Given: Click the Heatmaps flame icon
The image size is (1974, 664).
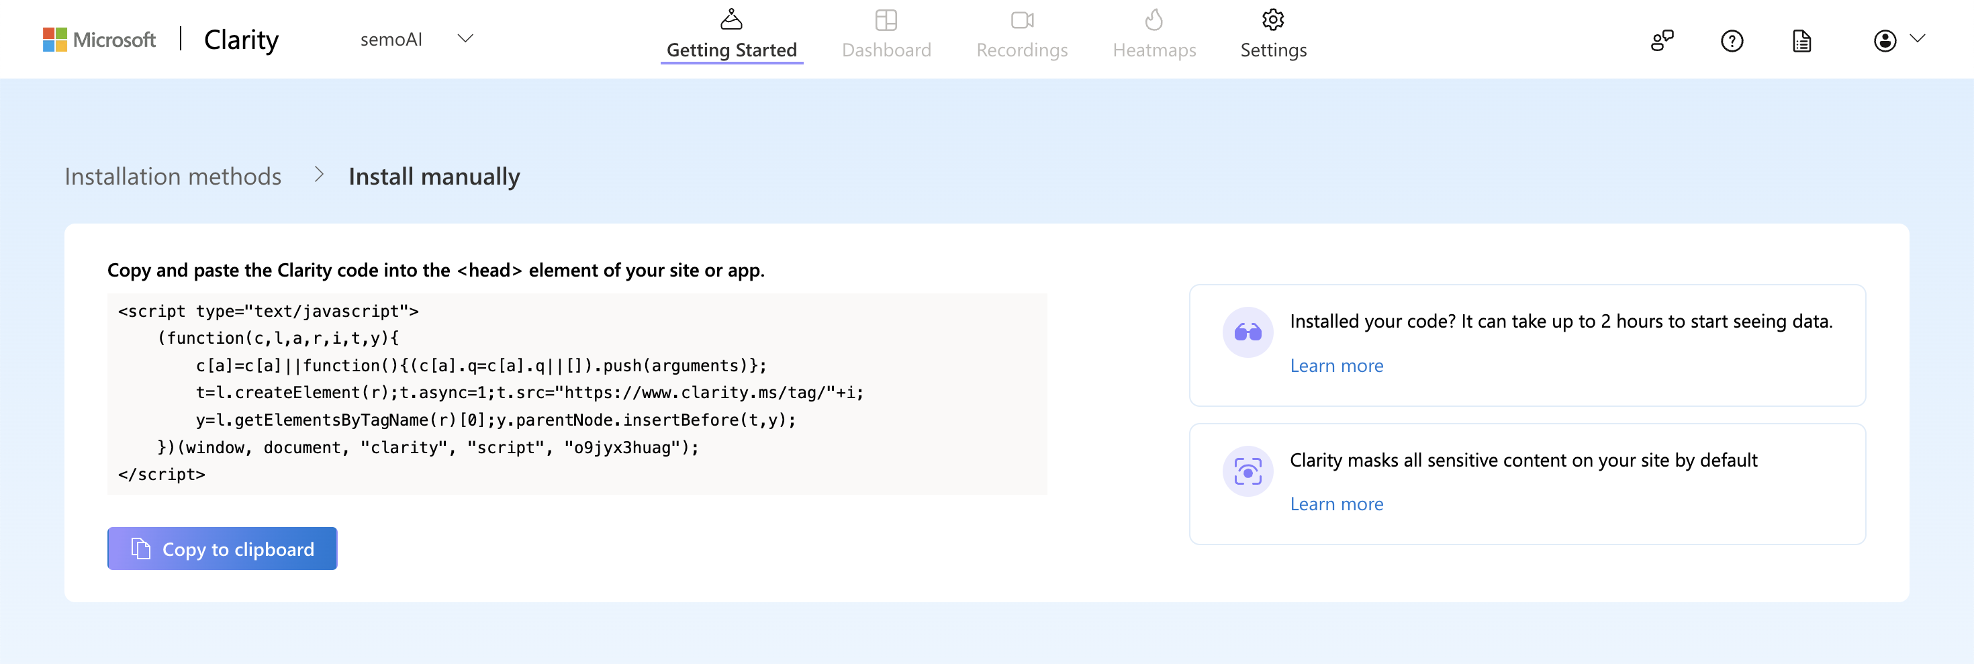Looking at the screenshot, I should (1154, 19).
